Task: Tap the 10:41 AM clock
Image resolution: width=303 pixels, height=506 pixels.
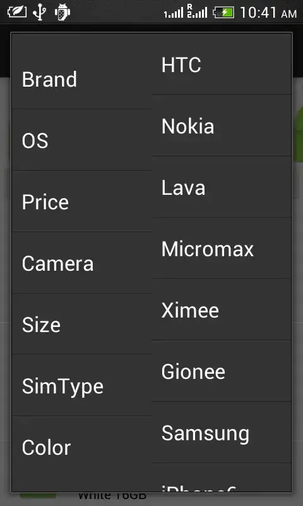Action: click(268, 13)
